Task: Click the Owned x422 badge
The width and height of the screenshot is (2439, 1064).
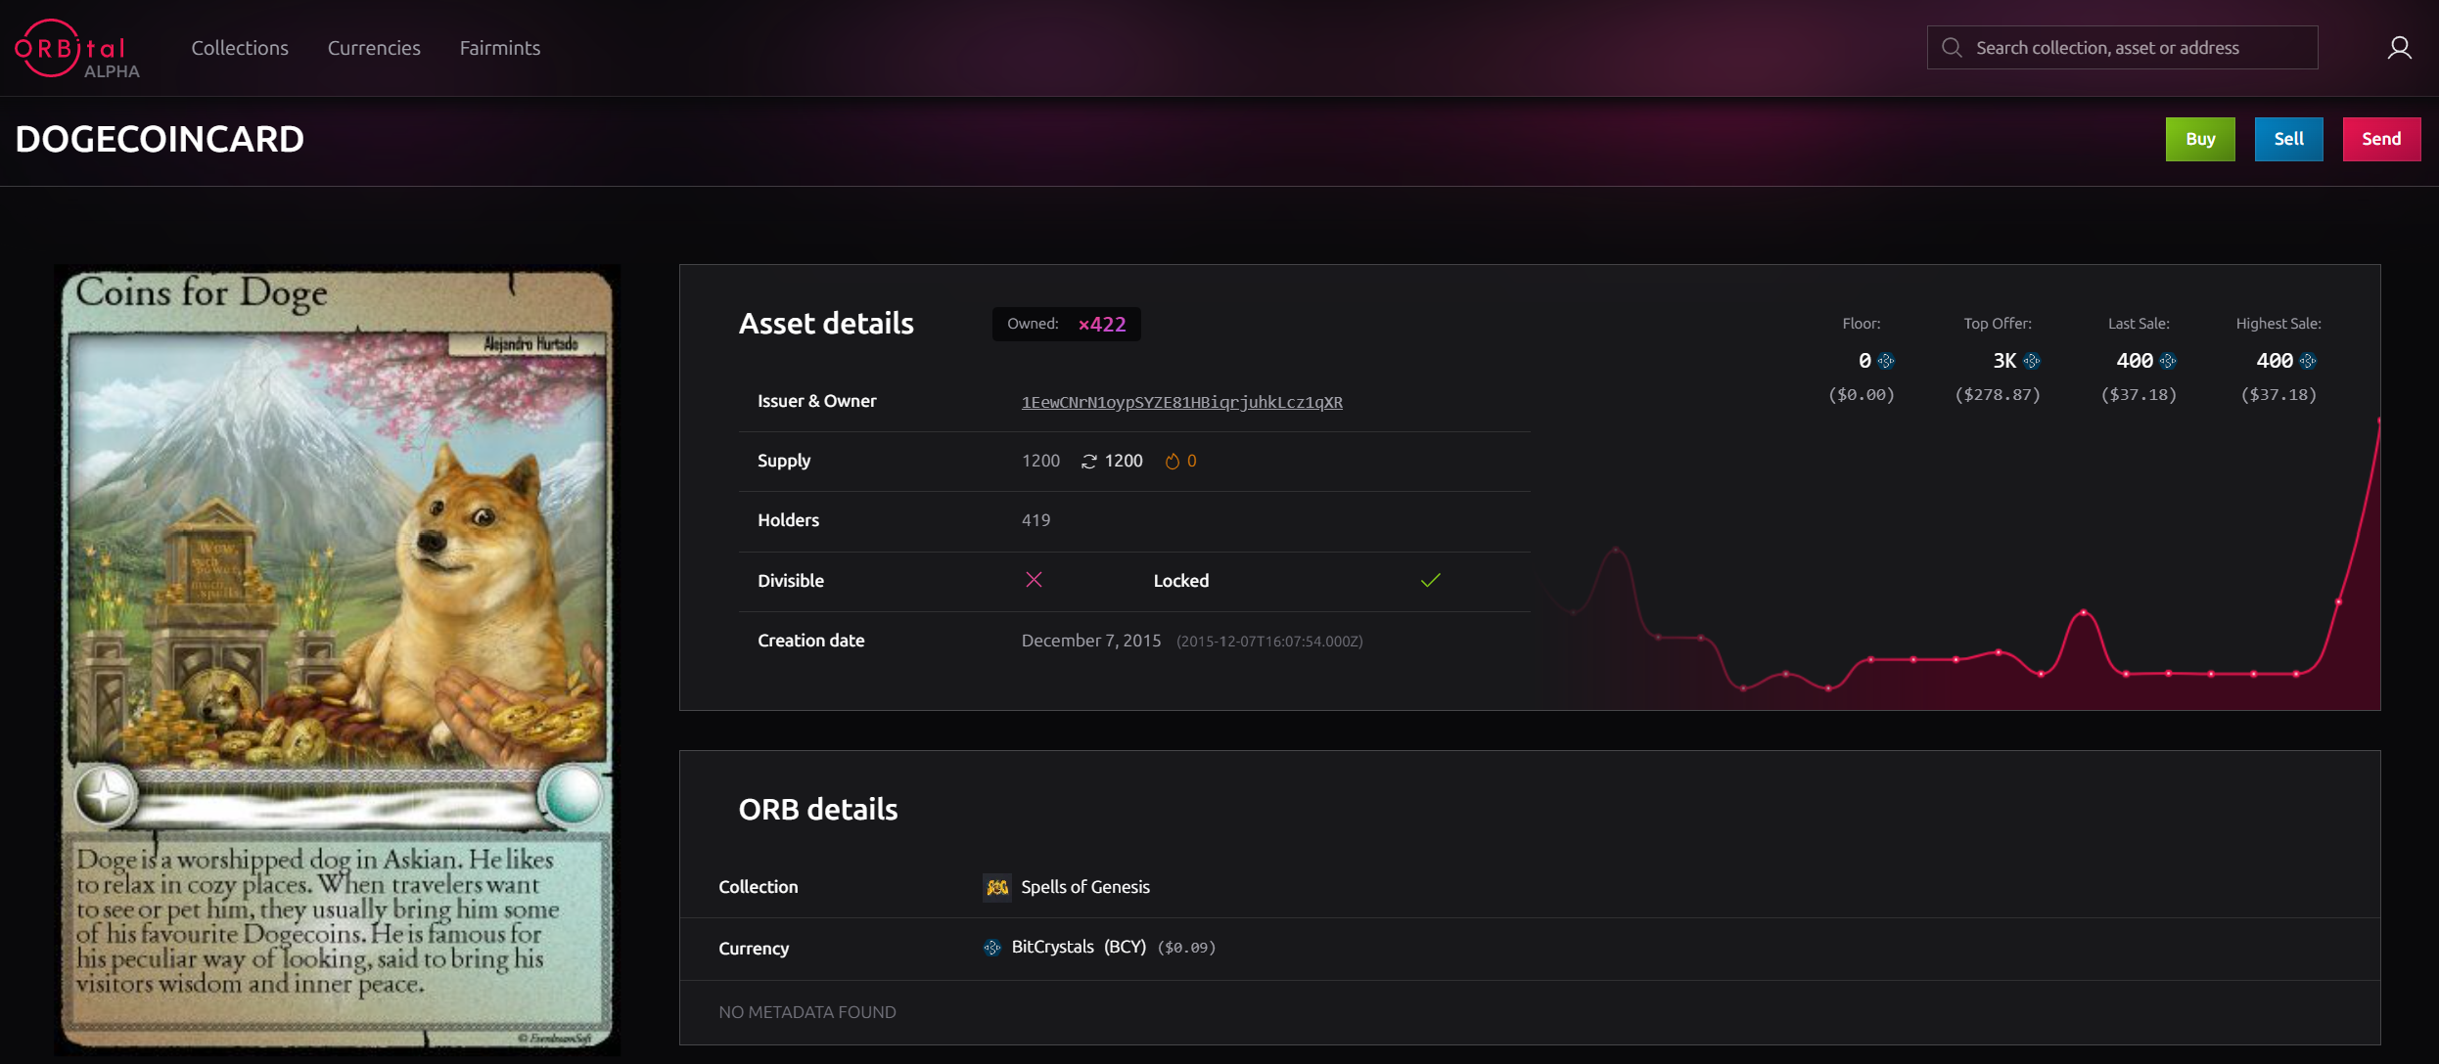Action: [x=1066, y=324]
